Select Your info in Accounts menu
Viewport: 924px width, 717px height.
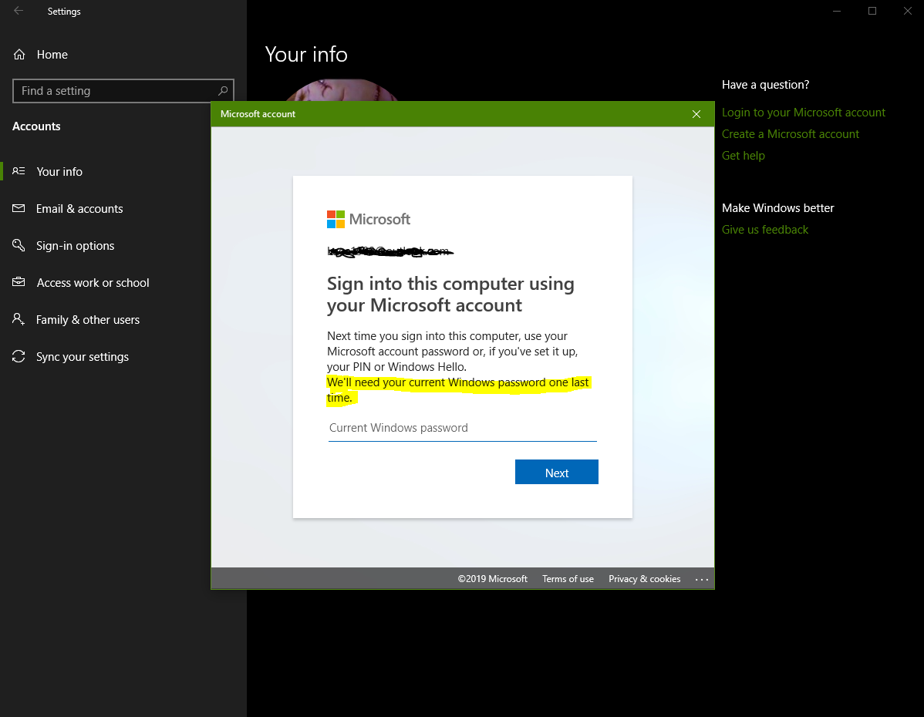point(59,171)
